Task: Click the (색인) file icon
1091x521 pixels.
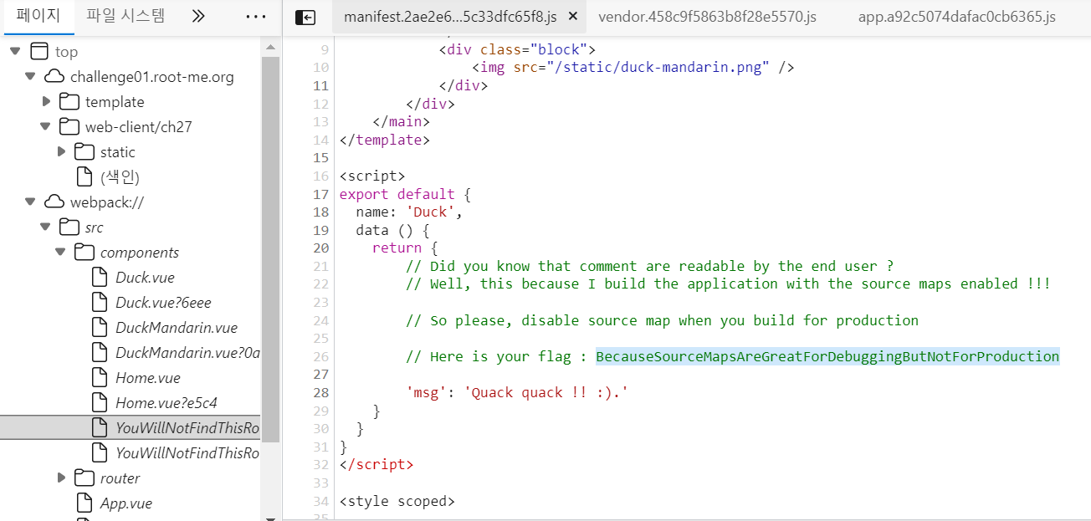Action: [84, 177]
